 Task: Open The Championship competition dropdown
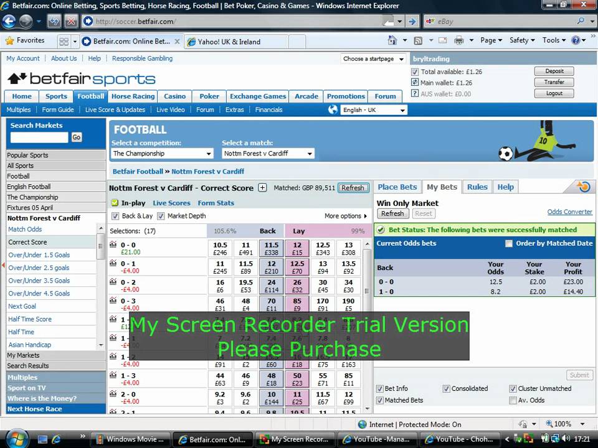click(163, 154)
